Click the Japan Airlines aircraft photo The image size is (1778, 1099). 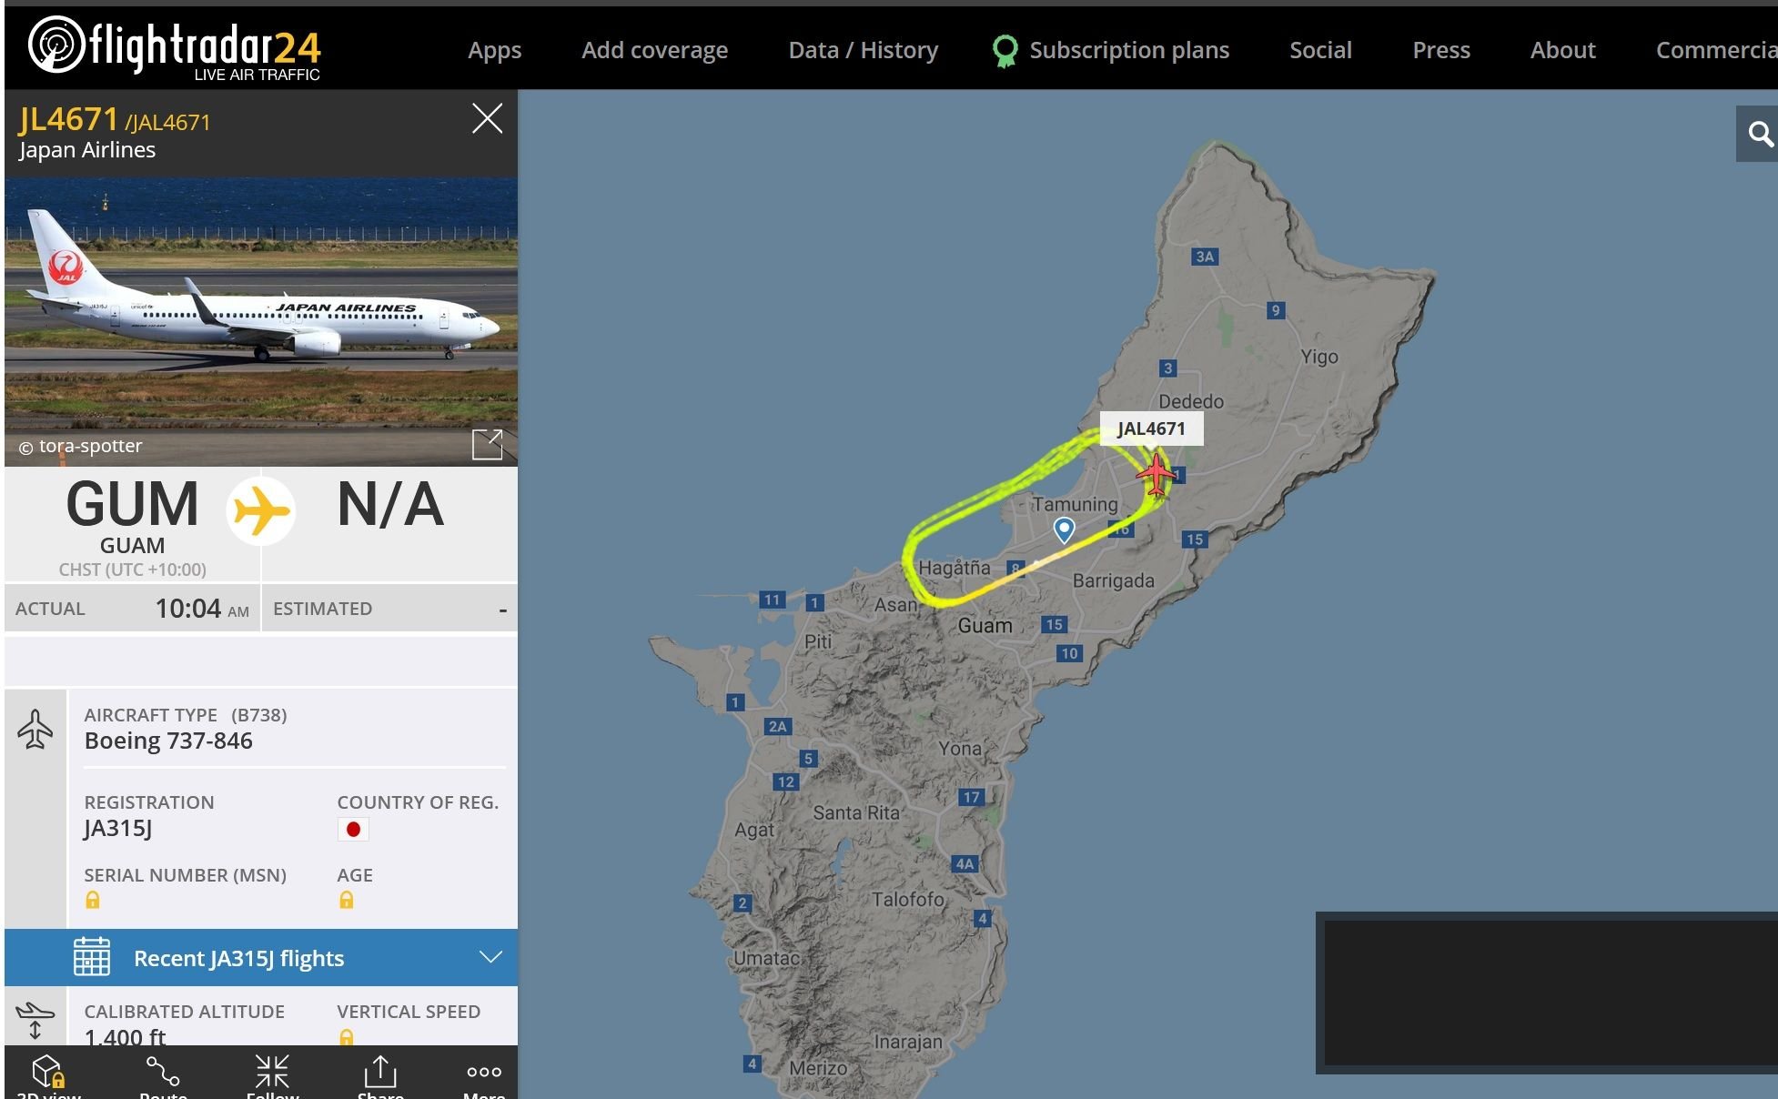(x=261, y=322)
